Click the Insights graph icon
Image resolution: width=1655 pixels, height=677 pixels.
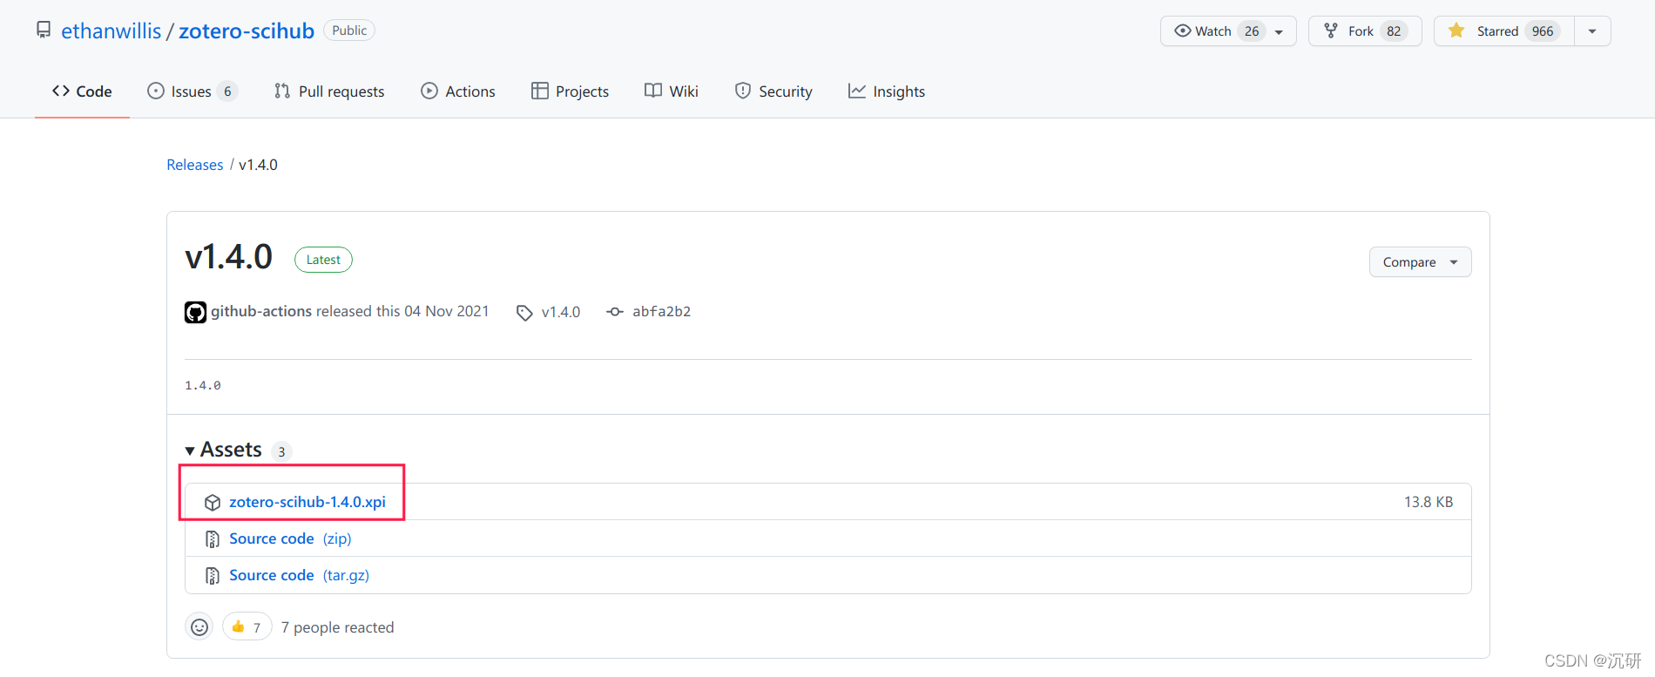(857, 91)
